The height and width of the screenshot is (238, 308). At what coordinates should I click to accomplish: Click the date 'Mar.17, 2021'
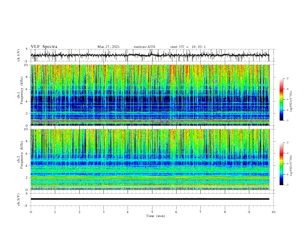(x=108, y=47)
